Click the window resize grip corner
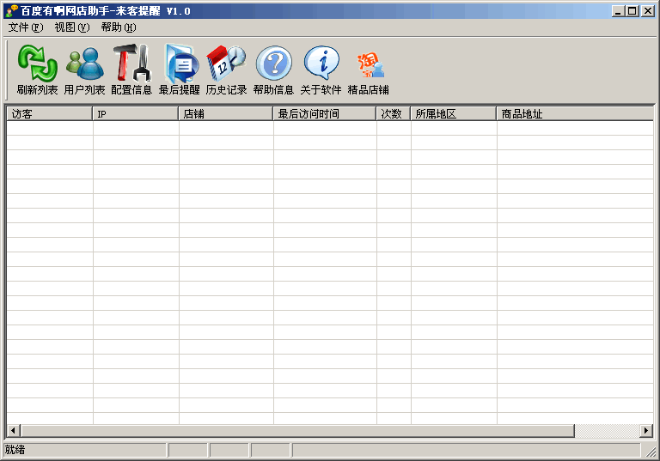This screenshot has height=461, width=660. click(651, 451)
